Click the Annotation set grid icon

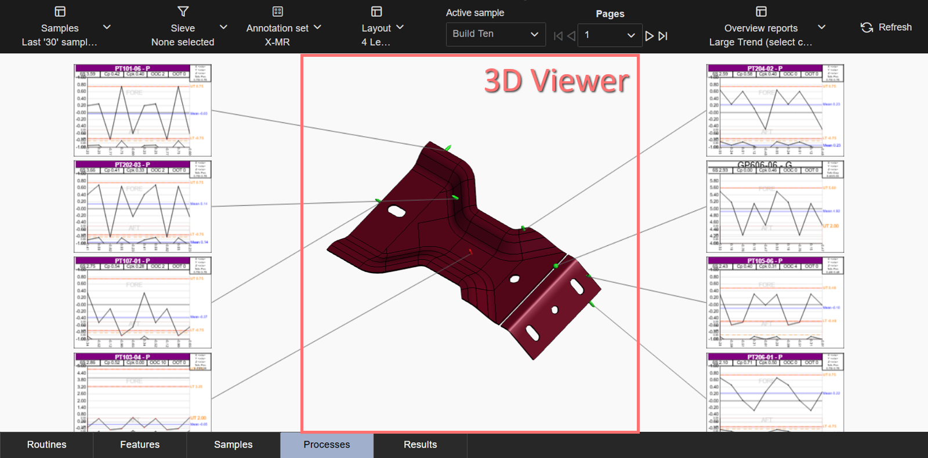point(277,12)
